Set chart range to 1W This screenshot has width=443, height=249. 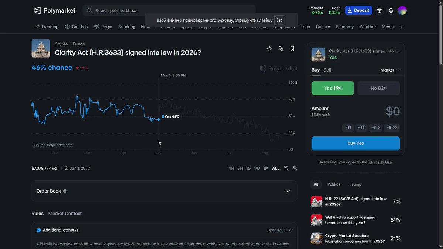pyautogui.click(x=257, y=168)
